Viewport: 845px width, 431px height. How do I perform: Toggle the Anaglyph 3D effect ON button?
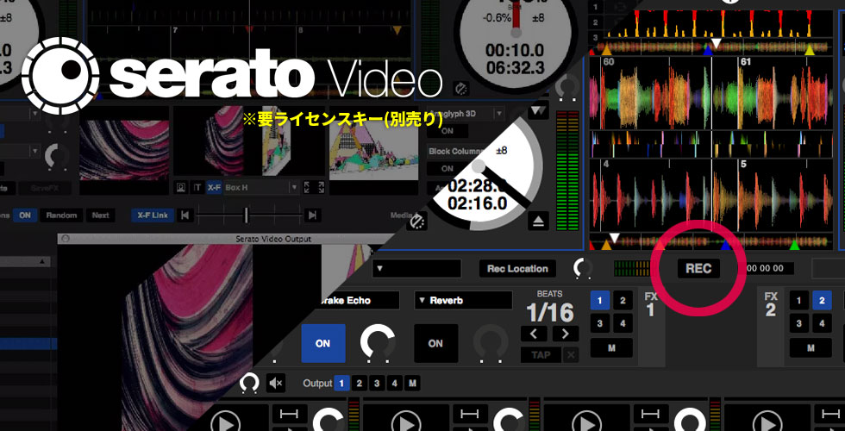tap(448, 131)
